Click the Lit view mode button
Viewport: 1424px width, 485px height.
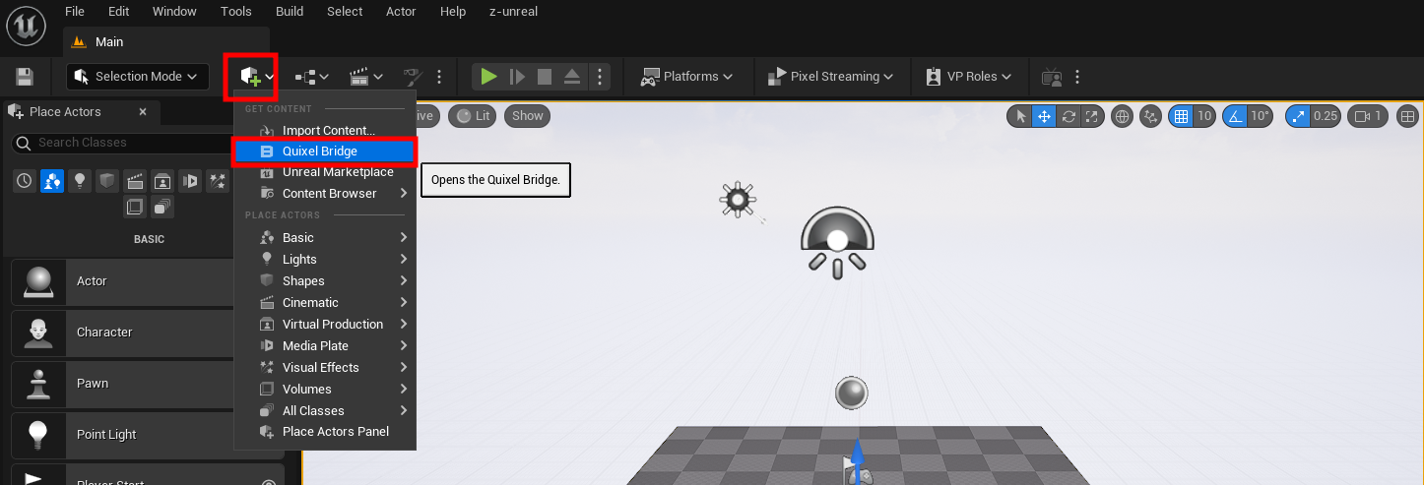473,116
